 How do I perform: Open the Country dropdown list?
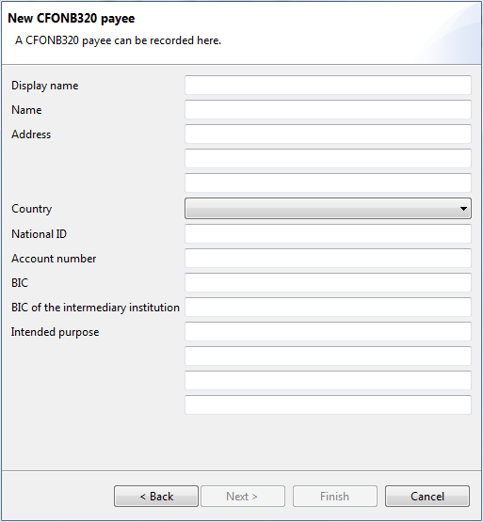click(328, 209)
